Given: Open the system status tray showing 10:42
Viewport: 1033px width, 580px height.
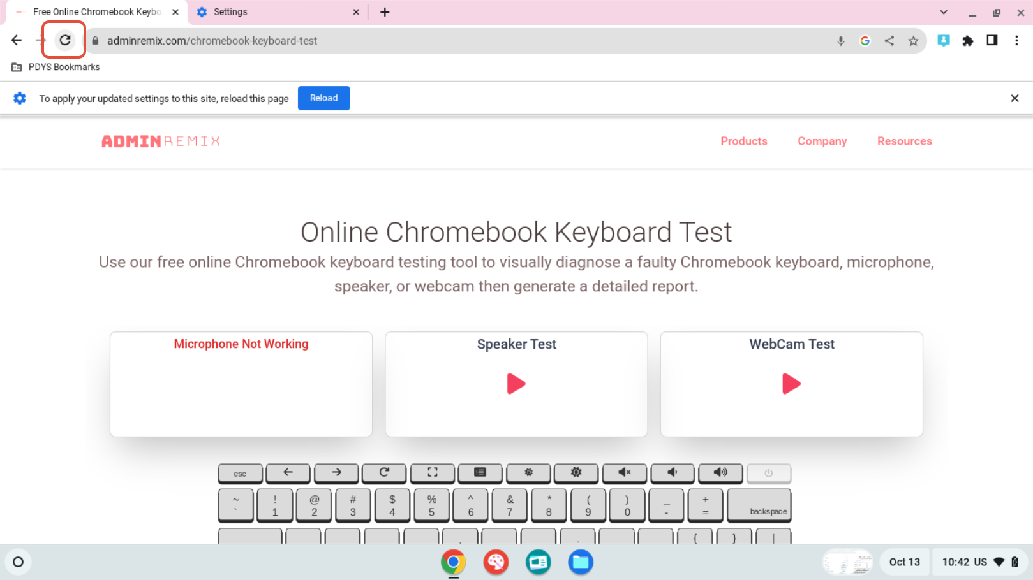Looking at the screenshot, I should pos(979,562).
